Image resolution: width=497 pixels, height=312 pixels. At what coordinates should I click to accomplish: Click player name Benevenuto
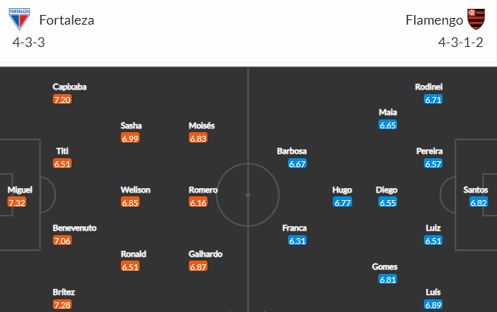point(75,228)
